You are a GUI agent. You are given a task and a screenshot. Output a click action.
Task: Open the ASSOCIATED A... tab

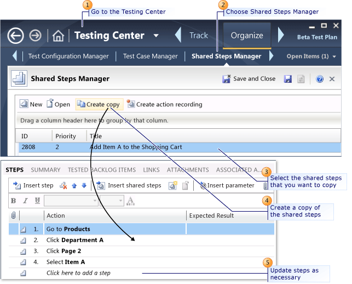tap(239, 170)
